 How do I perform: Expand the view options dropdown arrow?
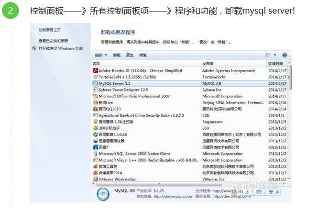275,55
